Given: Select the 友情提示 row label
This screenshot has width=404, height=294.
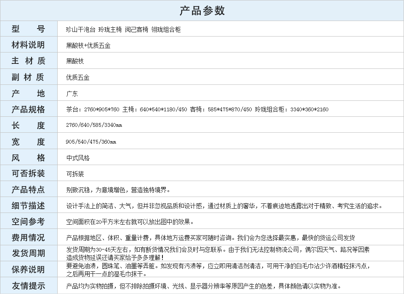Looking at the screenshot, I should (x=28, y=286).
